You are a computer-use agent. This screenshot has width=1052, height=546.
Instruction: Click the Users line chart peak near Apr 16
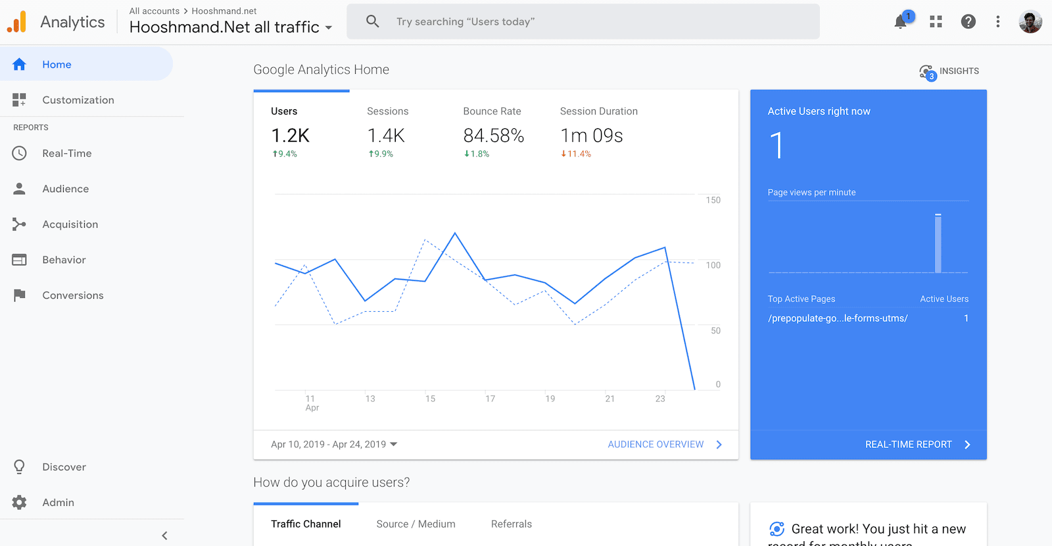pos(455,234)
